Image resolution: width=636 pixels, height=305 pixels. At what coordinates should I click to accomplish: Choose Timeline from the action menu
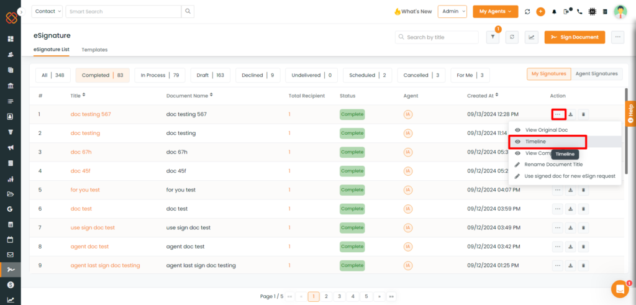(x=565, y=142)
